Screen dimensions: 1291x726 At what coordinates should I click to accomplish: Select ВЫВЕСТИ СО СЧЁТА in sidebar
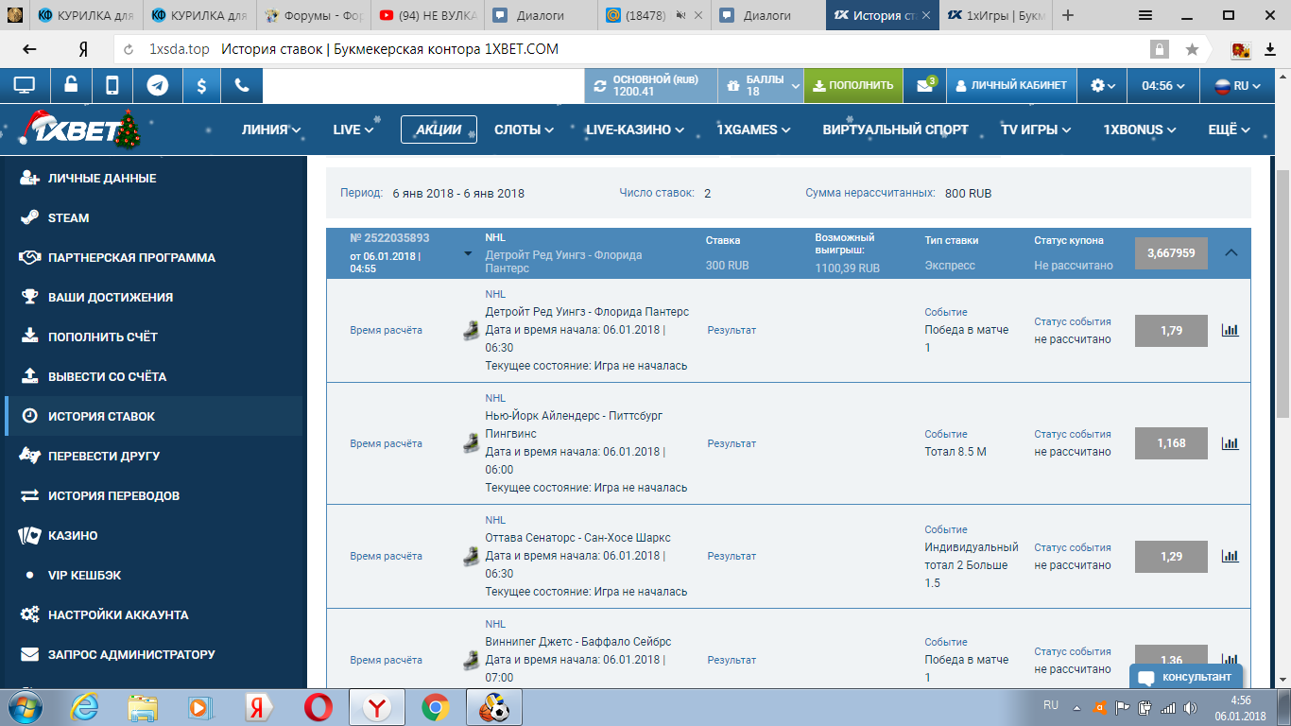click(x=153, y=376)
